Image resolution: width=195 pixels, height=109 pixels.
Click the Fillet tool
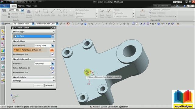(x=117, y=10)
